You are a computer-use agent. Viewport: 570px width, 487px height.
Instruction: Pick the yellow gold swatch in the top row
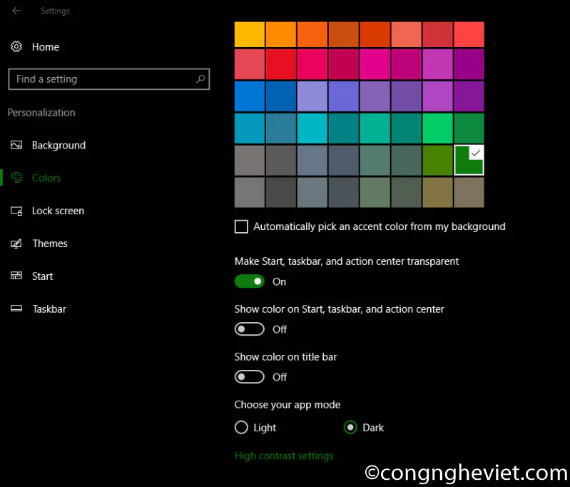point(250,34)
